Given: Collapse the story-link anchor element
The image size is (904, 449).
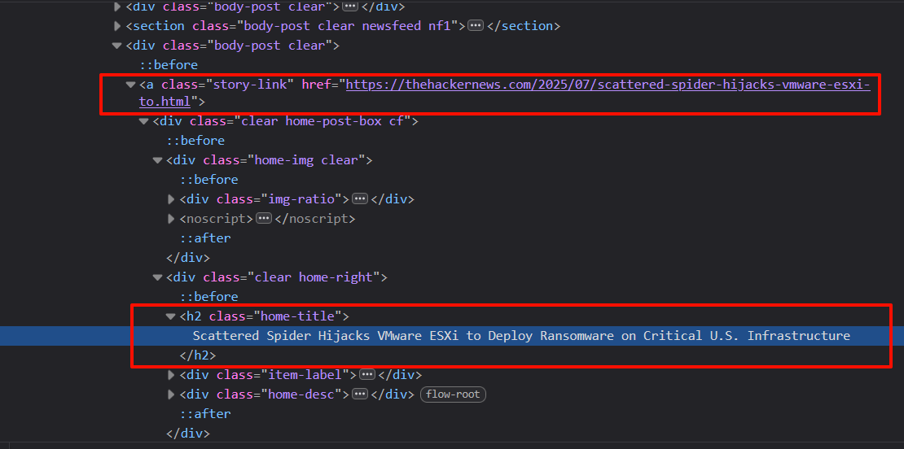Looking at the screenshot, I should 130,85.
